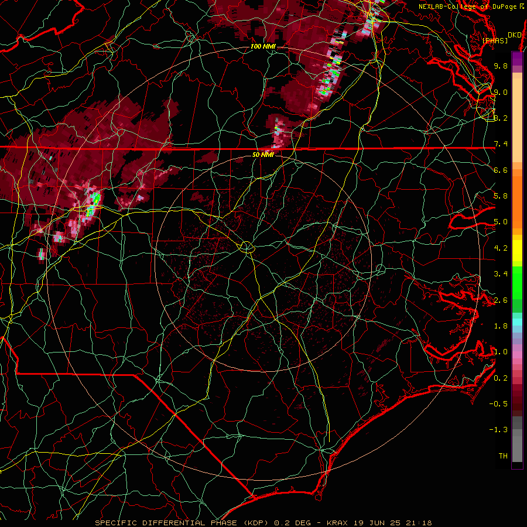The image size is (527, 527).
Task: Pick the pale peach band on color bar
Action: coord(517,120)
